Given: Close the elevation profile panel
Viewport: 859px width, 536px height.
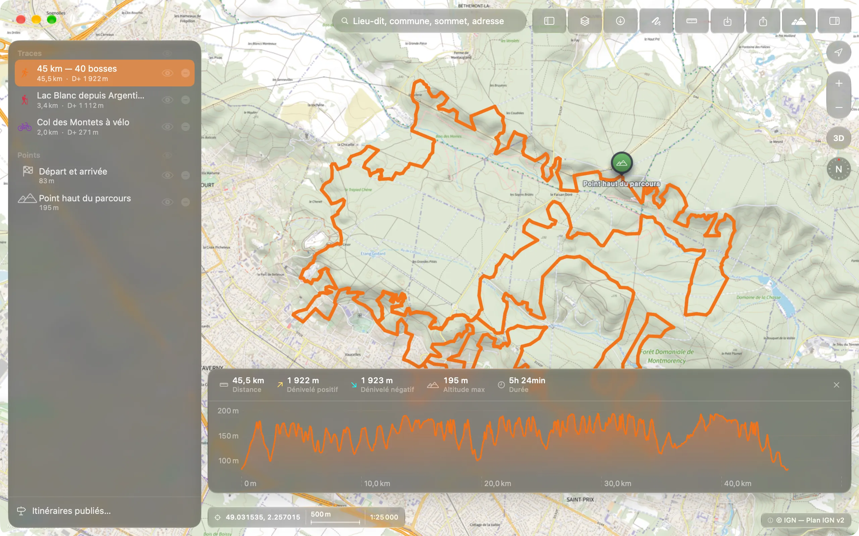Looking at the screenshot, I should pos(836,385).
